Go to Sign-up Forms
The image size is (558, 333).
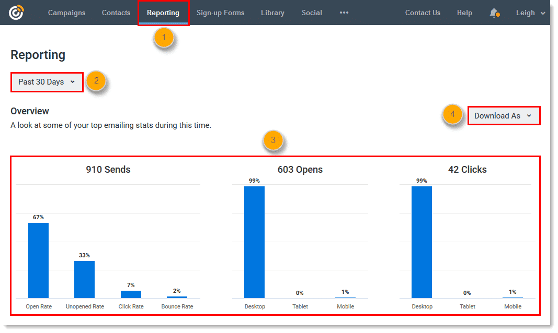(220, 13)
